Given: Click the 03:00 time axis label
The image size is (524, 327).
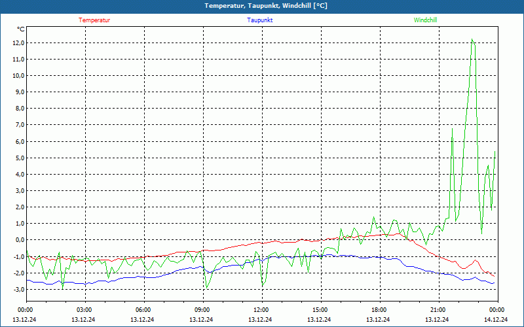Looking at the screenshot, I should [86, 310].
